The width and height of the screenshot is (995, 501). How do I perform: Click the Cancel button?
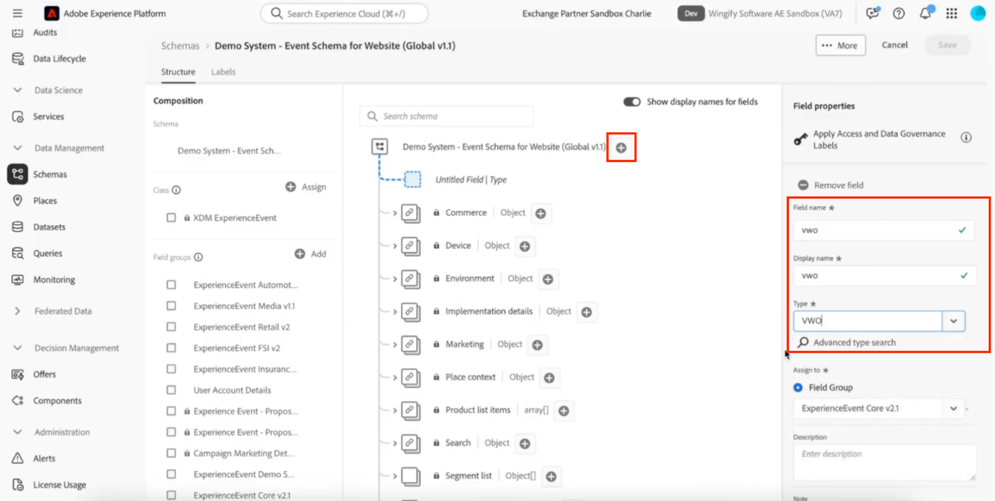(894, 45)
